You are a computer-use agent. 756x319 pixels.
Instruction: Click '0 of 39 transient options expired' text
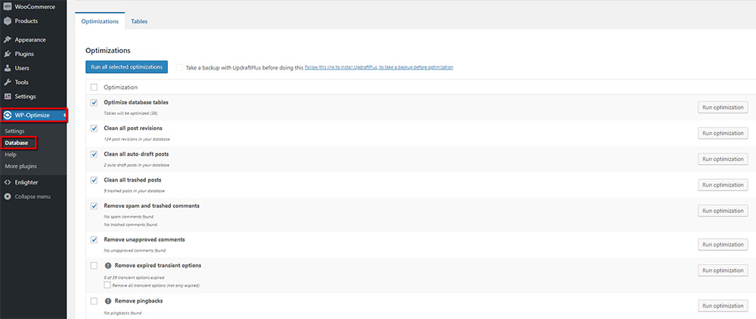134,277
